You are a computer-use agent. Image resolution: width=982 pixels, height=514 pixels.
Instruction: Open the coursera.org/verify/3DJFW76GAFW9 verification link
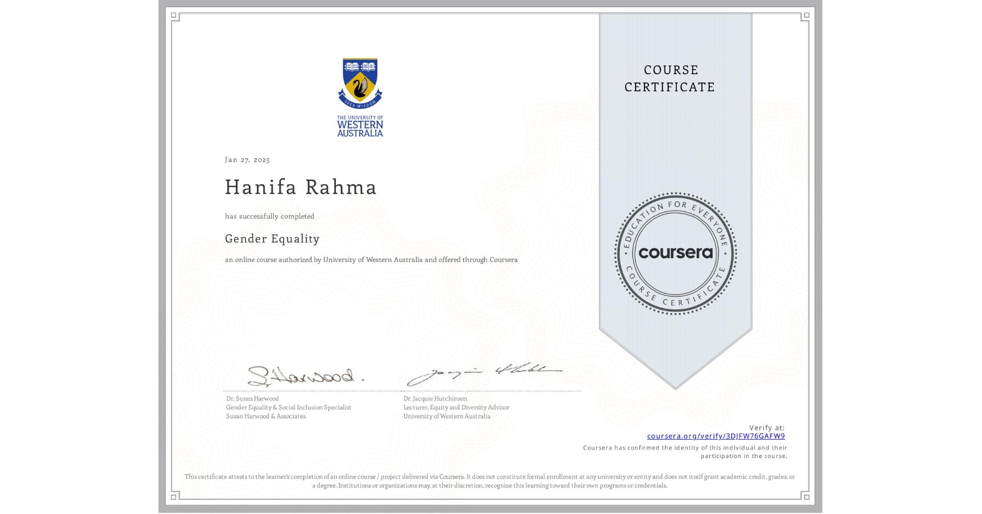pyautogui.click(x=717, y=436)
